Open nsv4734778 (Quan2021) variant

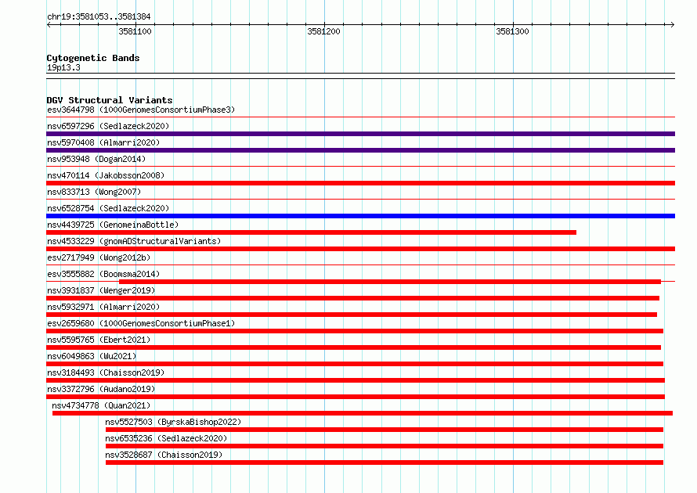tap(101, 405)
